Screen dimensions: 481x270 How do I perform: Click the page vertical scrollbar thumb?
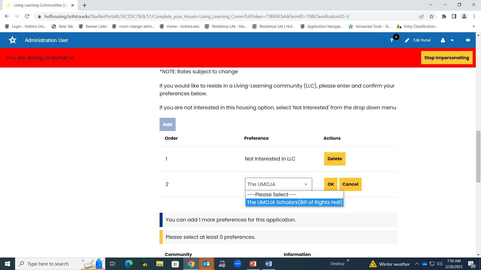click(478, 156)
